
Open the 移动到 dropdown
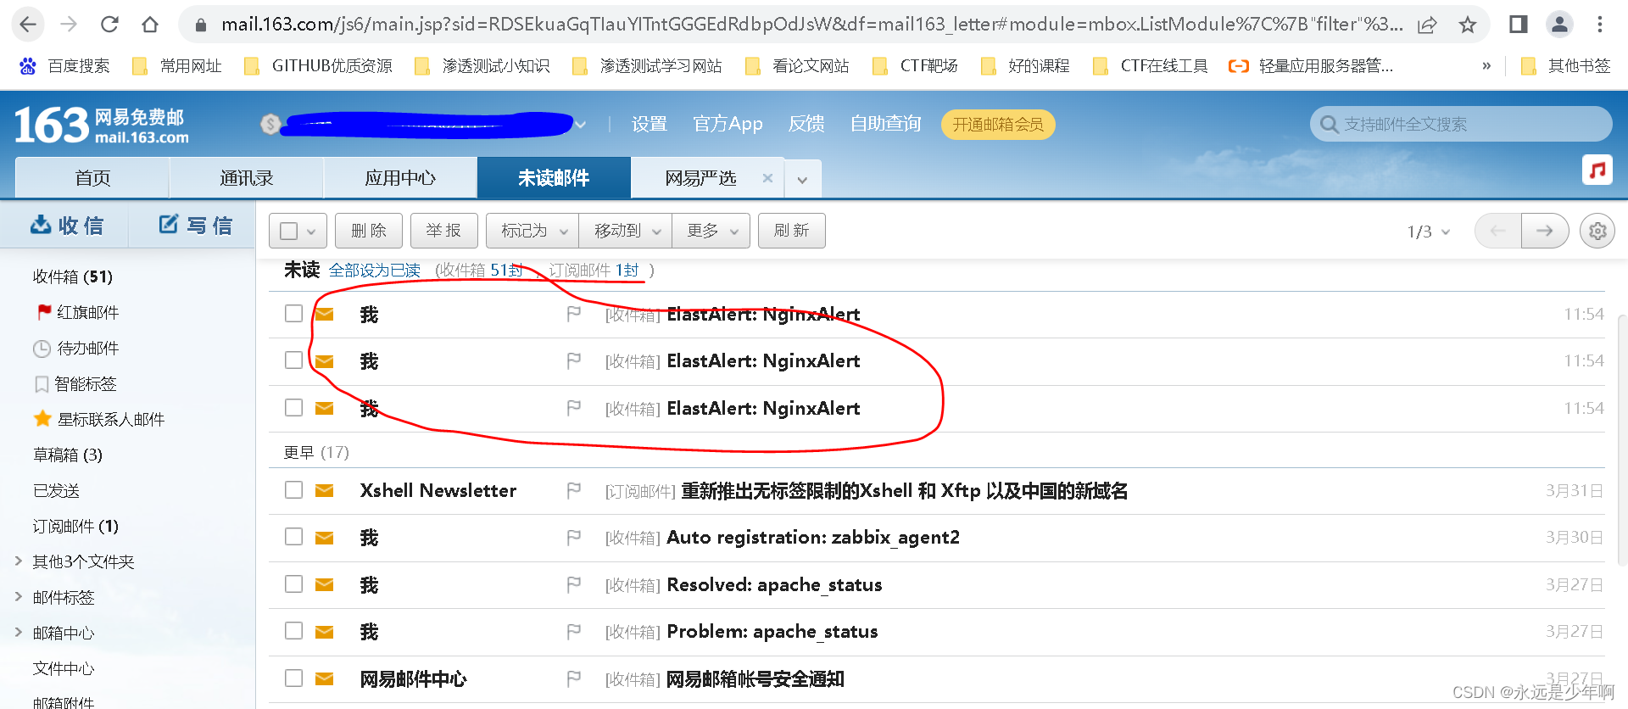(x=626, y=231)
